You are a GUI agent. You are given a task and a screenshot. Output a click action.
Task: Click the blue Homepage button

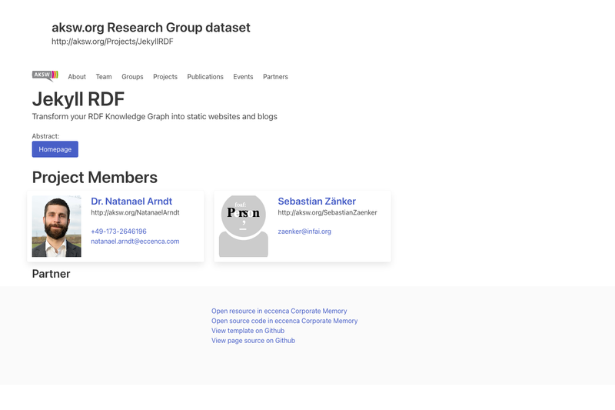[x=55, y=149]
